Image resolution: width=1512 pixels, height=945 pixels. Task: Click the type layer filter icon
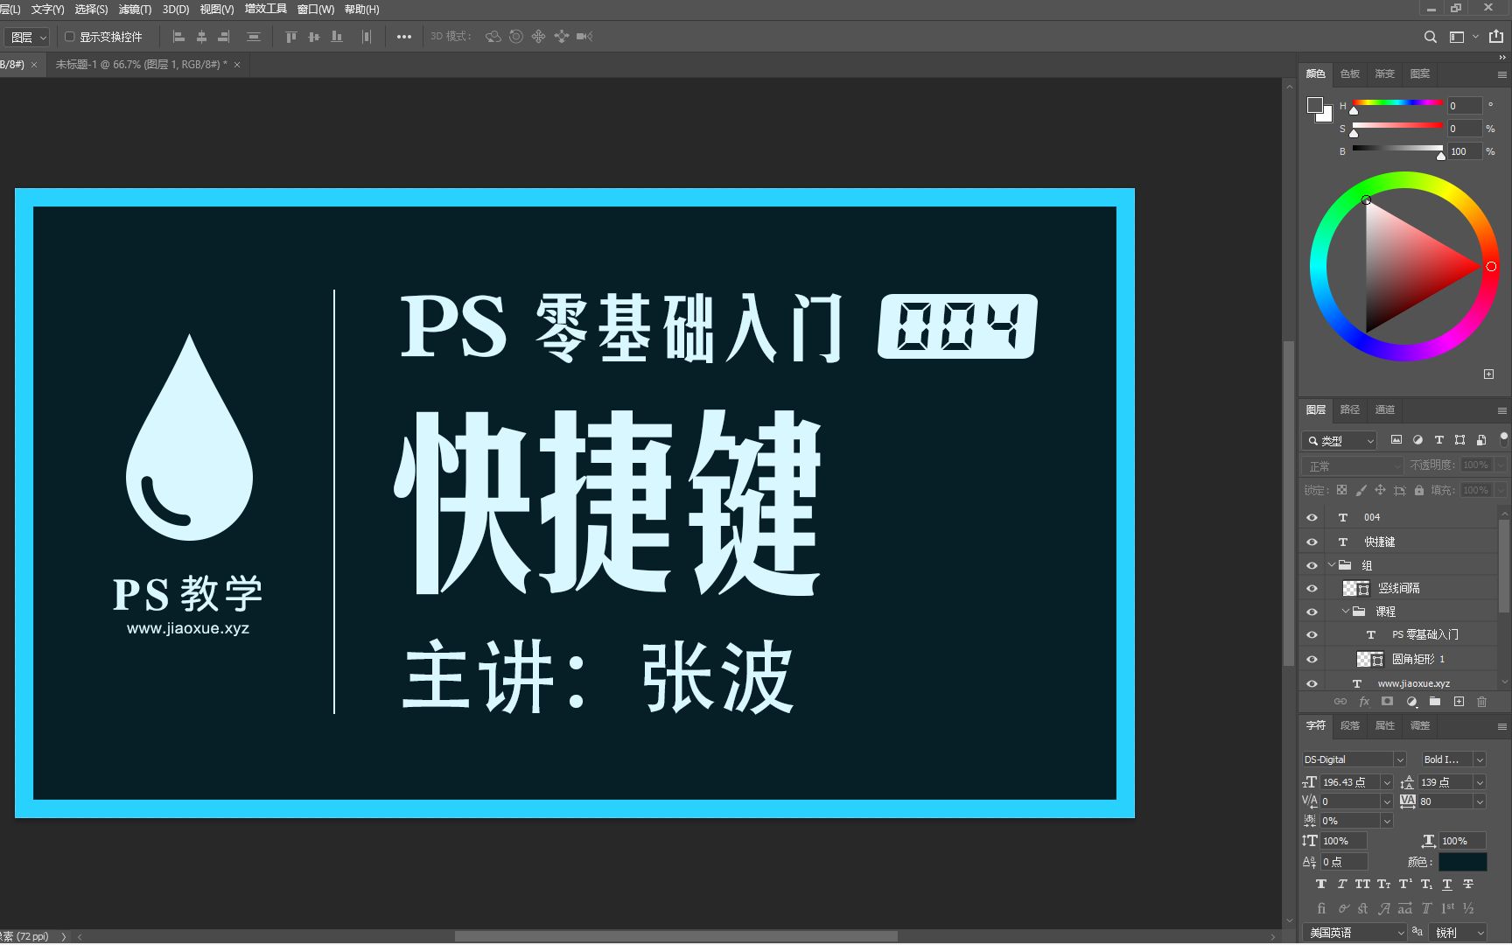click(x=1438, y=440)
